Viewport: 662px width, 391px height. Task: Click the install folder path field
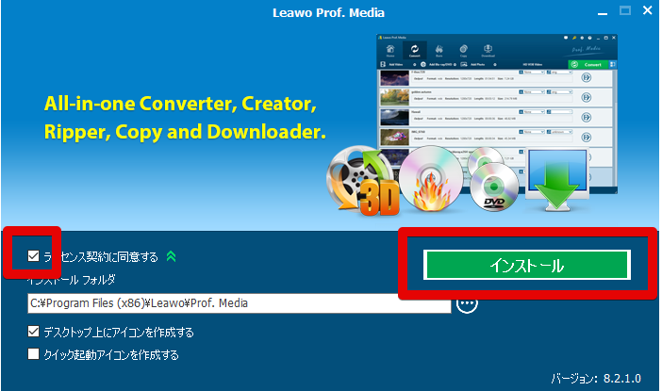(x=239, y=303)
